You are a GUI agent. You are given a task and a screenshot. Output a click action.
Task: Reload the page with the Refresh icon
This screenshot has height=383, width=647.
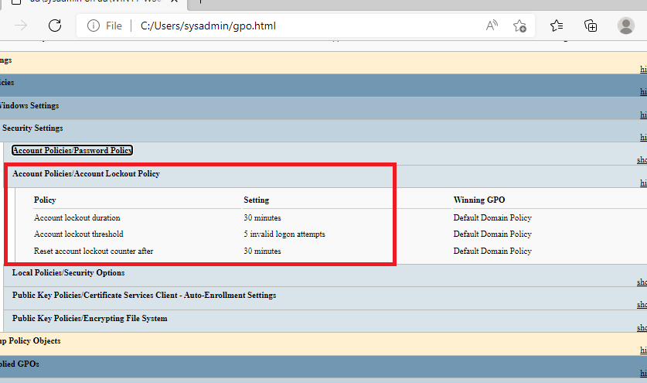[x=55, y=26]
